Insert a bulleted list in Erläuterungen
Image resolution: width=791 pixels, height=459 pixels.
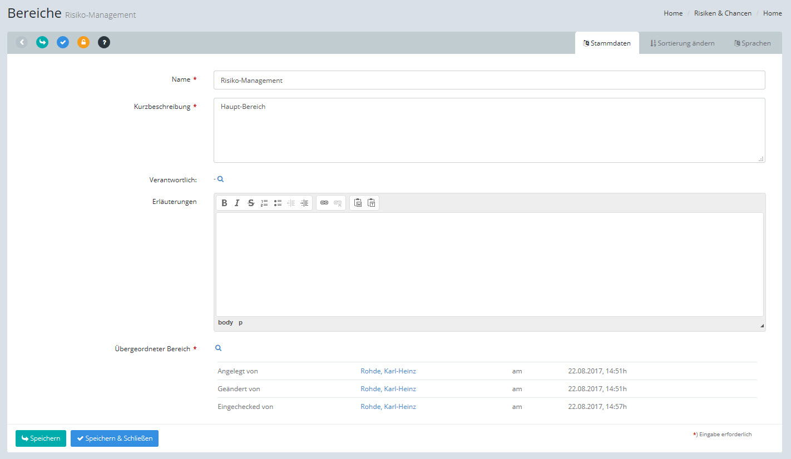[278, 203]
